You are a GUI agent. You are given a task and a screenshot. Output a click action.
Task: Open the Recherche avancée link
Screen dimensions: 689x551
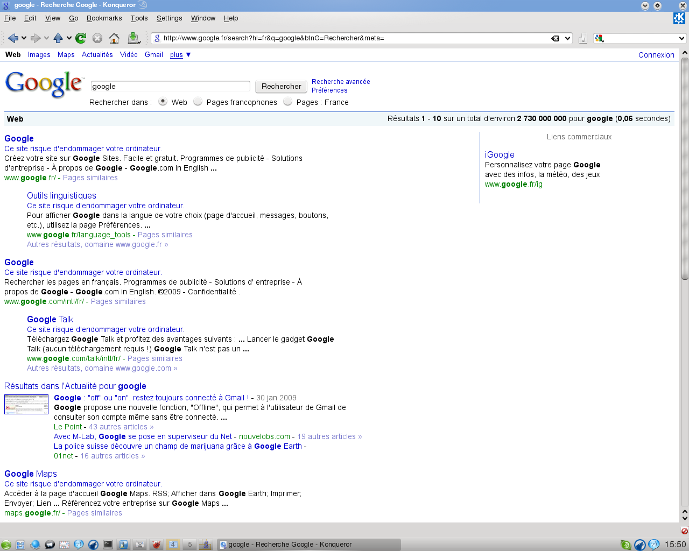click(x=341, y=82)
